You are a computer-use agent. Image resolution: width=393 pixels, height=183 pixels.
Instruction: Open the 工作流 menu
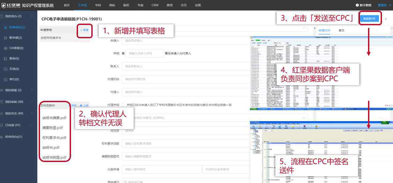[82, 5]
